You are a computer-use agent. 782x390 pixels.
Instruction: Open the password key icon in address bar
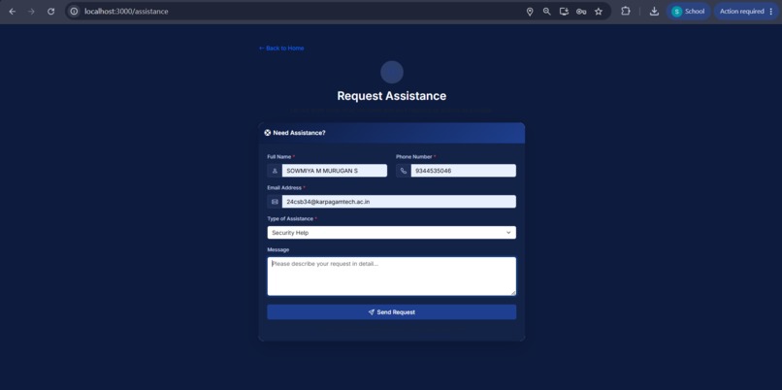[x=581, y=12]
